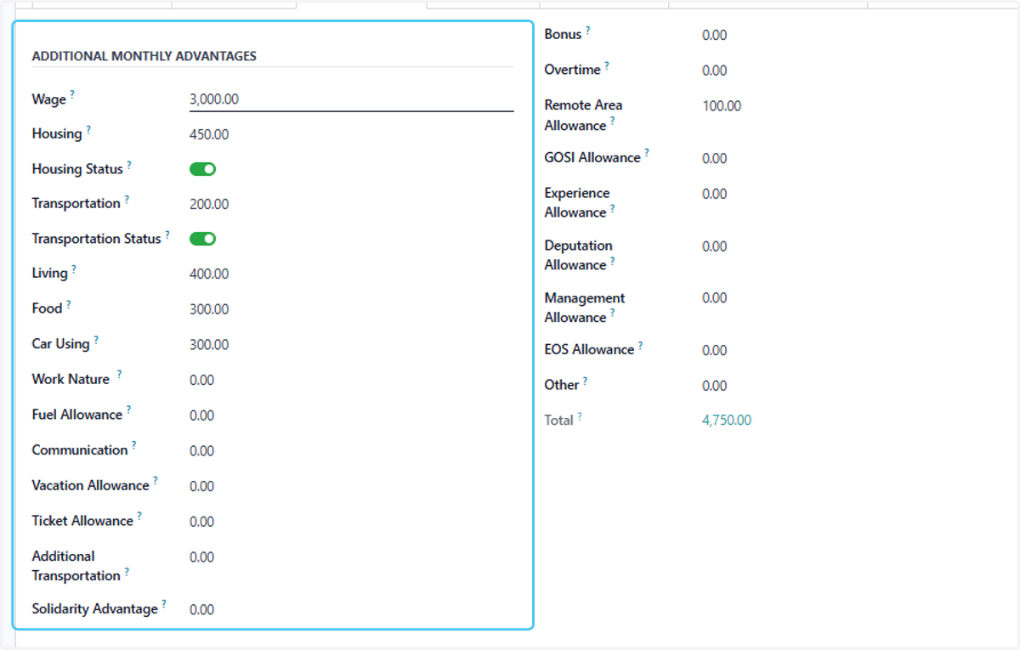Edit the Wage field showing 3,000.00
Image resolution: width=1020 pixels, height=650 pixels.
tap(352, 99)
